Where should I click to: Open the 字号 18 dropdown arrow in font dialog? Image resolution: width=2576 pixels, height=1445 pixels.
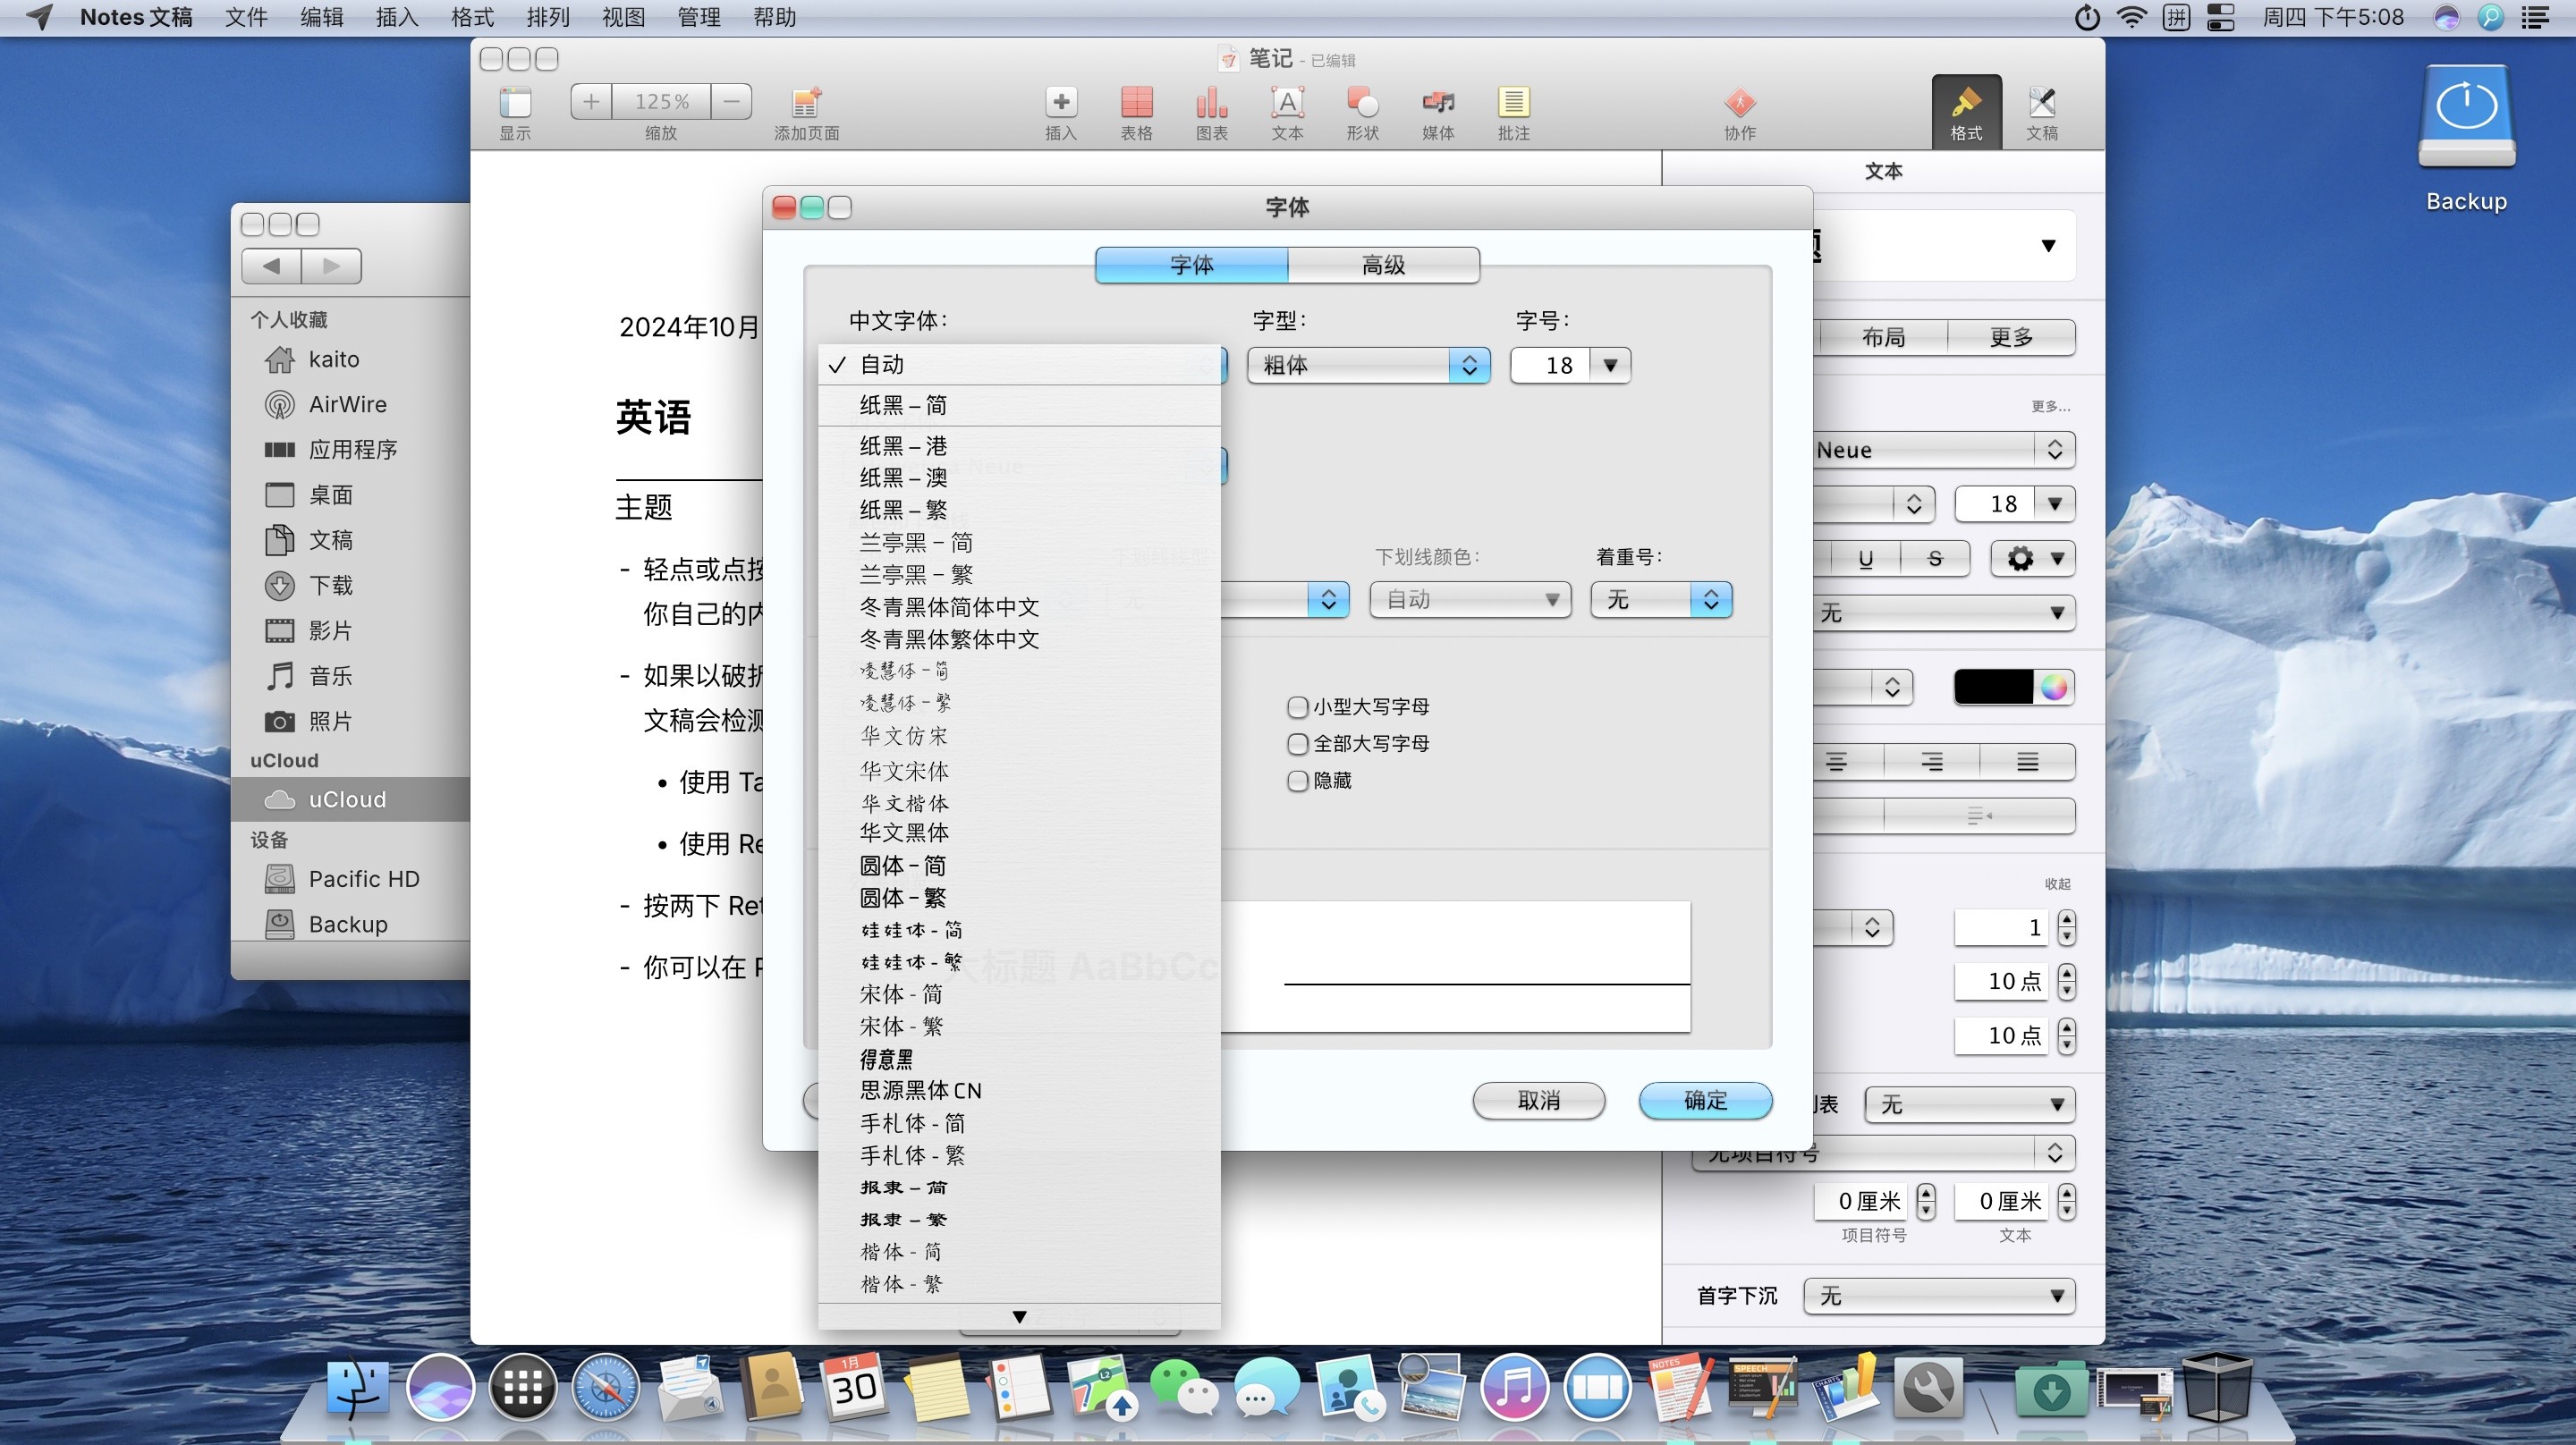1610,365
